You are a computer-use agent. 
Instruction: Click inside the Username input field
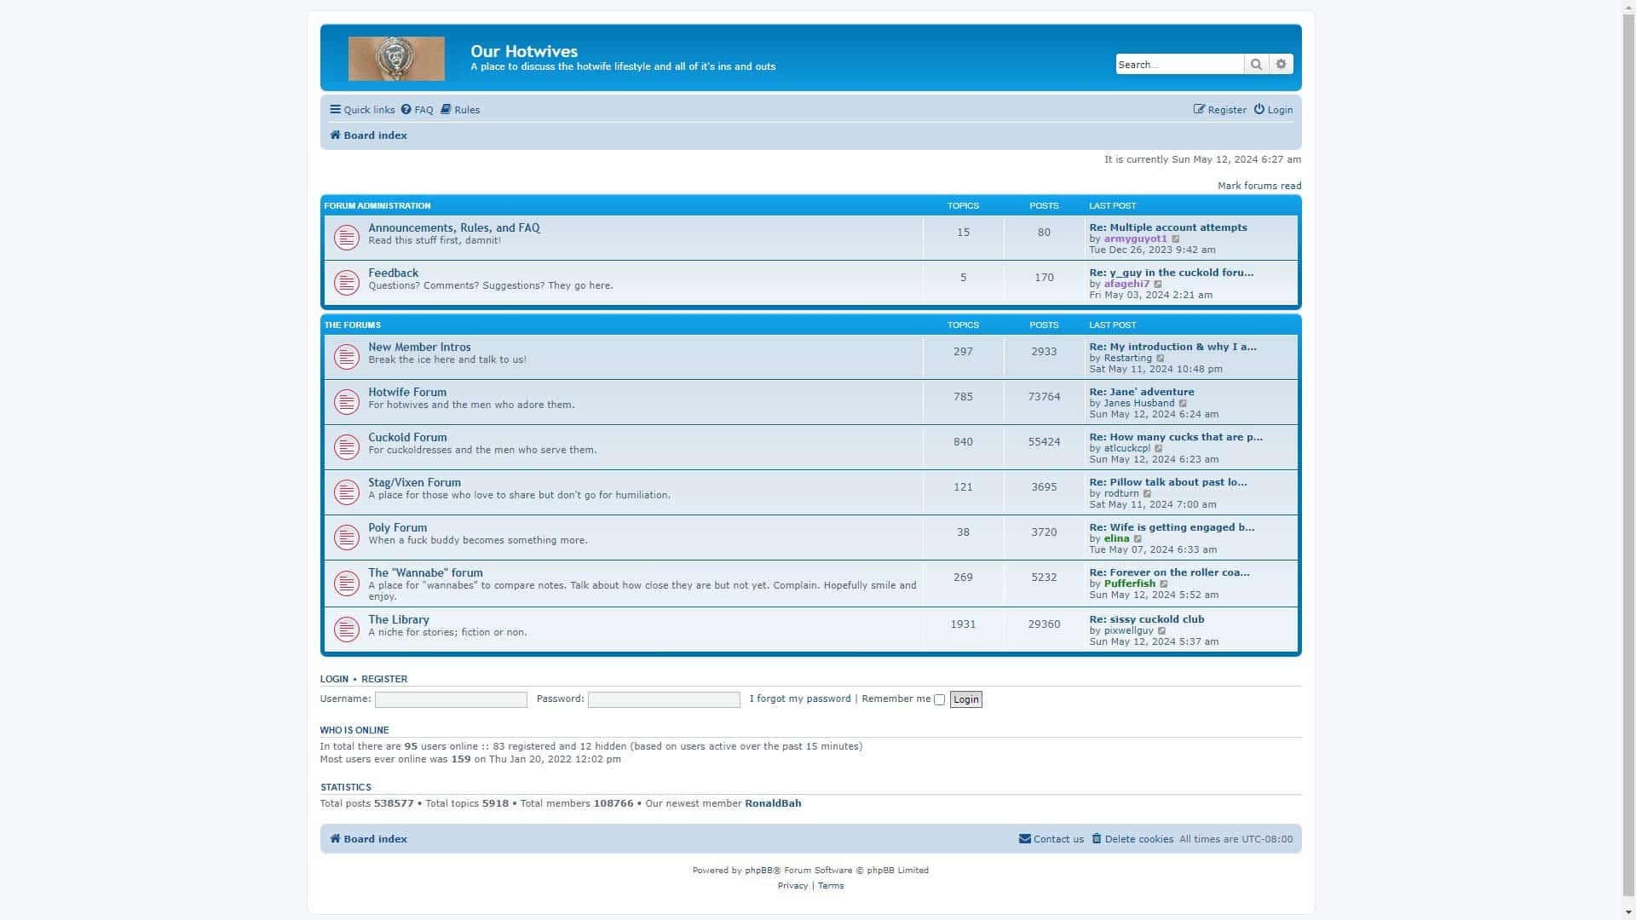click(x=450, y=699)
